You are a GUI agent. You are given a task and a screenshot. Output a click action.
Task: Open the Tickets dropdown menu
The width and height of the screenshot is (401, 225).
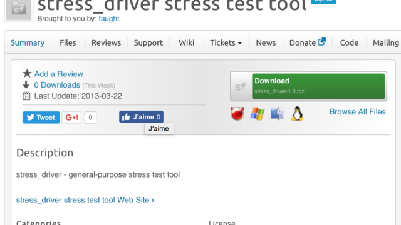[x=226, y=42]
